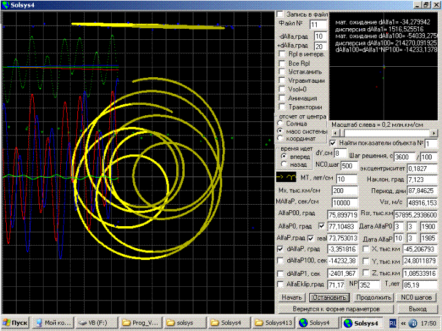
Task: Click the round tray icon near the clock
Action: (413, 323)
